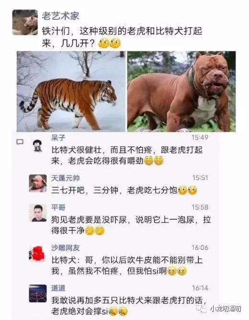Screen dimensions: 249x320
Task: Tap the 小龙叨逼叨 watermark text
Action: (x=226, y=309)
